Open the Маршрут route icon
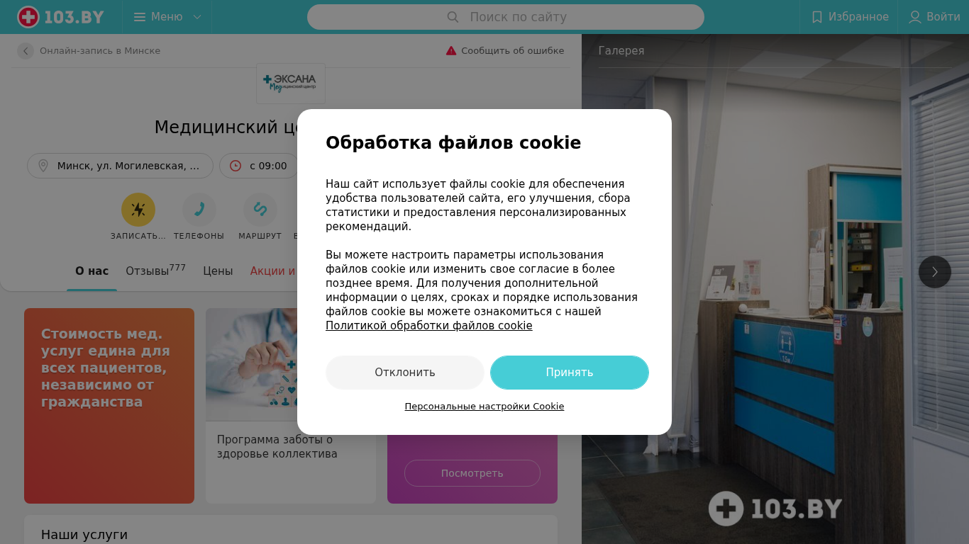Viewport: 969px width, 544px height. pyautogui.click(x=260, y=210)
